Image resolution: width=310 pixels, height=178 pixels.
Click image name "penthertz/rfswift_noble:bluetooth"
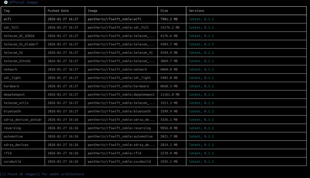119,111
